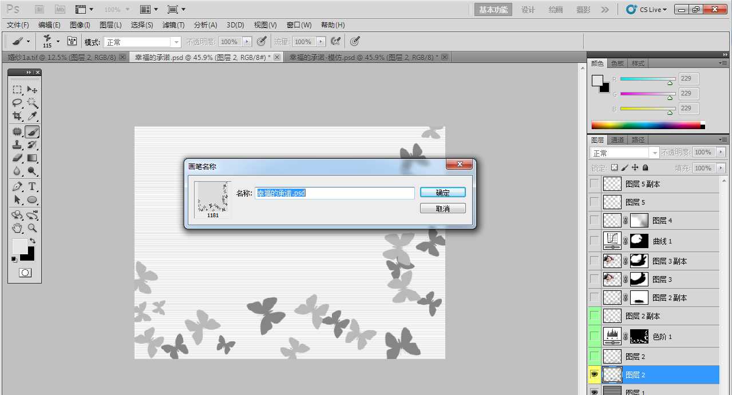Select the Rectangular Marquee tool

click(x=17, y=90)
